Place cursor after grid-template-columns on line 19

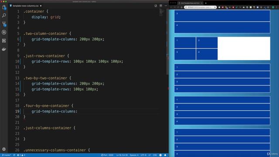[x=78, y=112]
